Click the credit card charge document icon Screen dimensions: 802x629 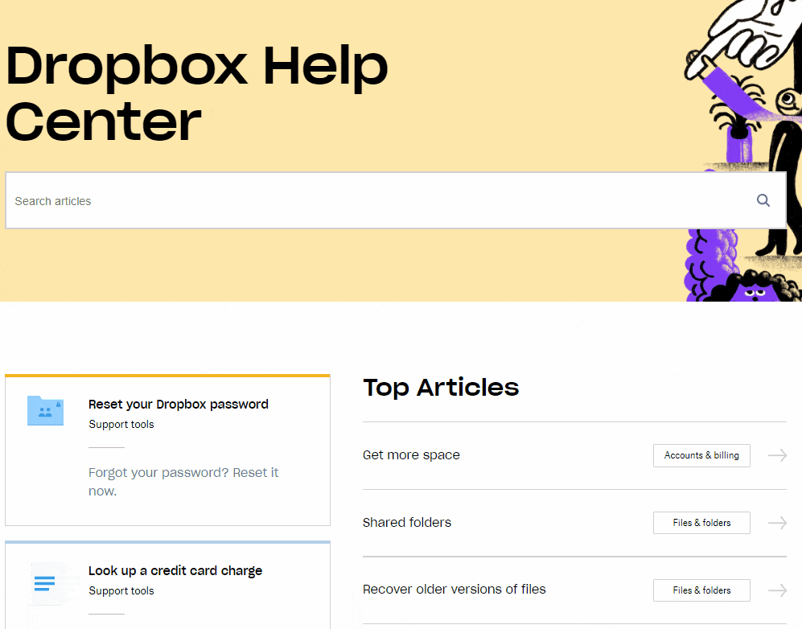(44, 582)
